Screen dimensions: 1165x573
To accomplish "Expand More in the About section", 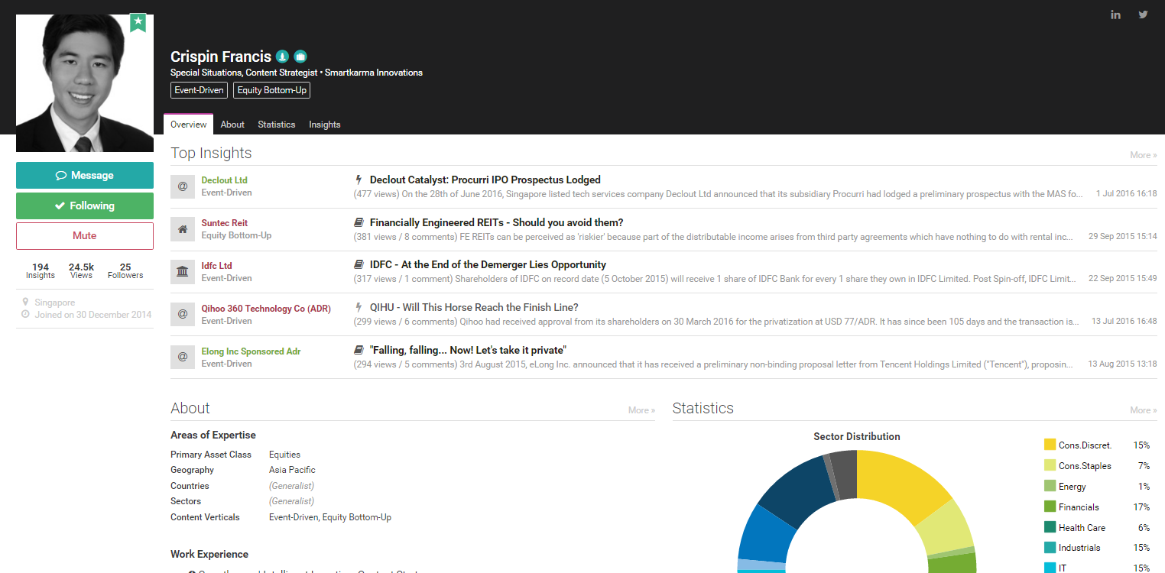I will tap(641, 410).
